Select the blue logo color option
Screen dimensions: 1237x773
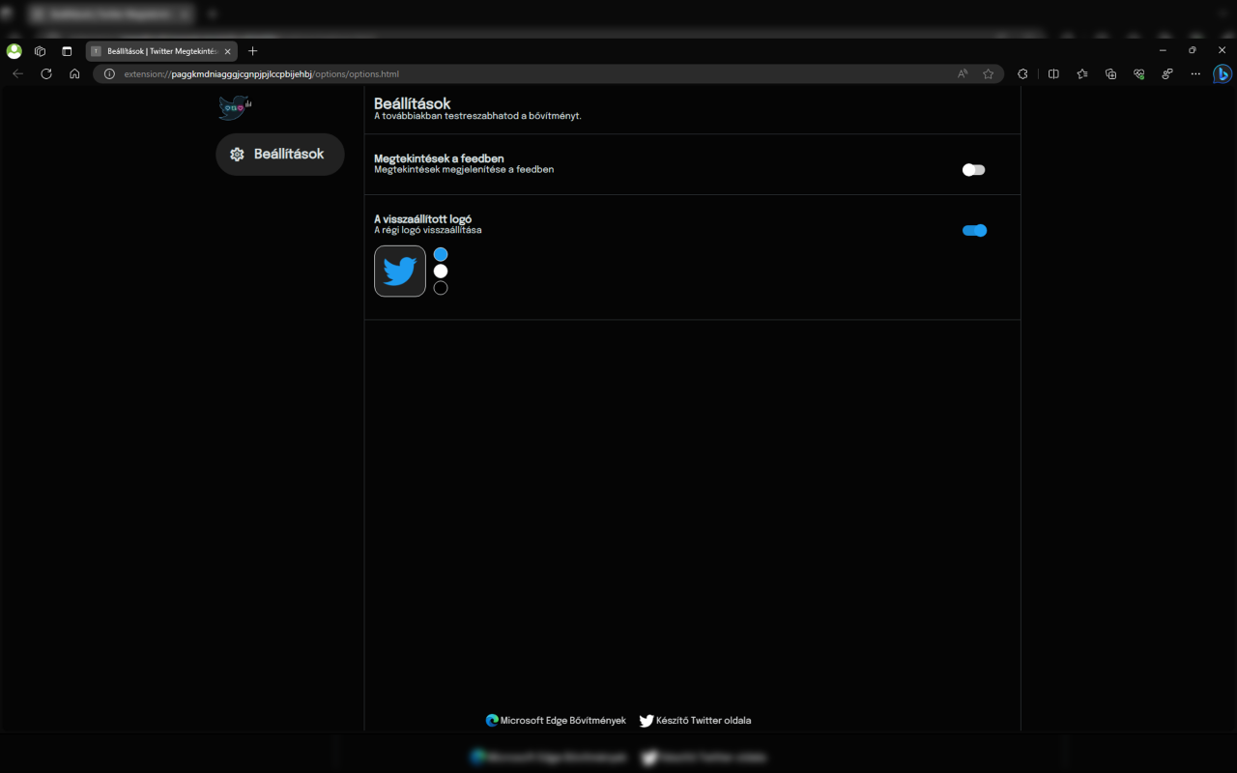click(x=441, y=254)
